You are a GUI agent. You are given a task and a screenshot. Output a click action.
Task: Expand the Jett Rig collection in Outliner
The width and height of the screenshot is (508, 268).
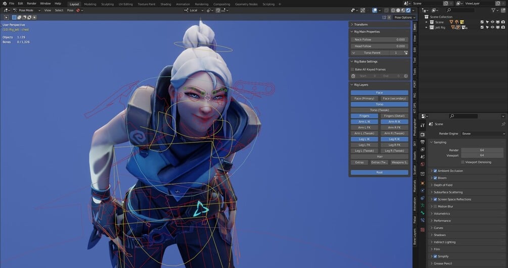[426, 28]
